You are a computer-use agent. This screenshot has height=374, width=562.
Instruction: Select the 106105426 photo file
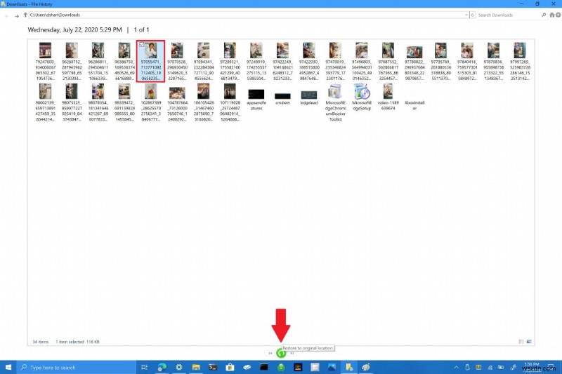click(x=204, y=102)
